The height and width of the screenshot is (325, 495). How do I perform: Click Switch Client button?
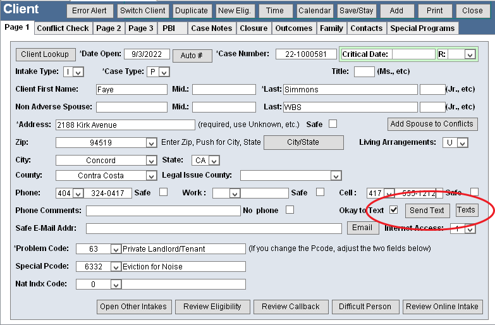143,11
